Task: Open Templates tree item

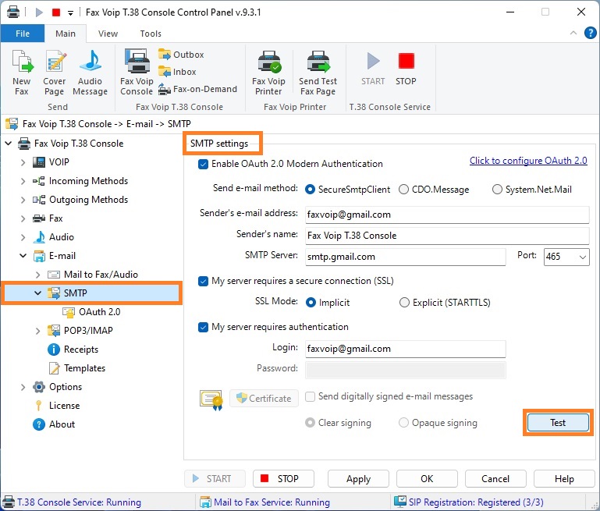Action: click(x=84, y=368)
